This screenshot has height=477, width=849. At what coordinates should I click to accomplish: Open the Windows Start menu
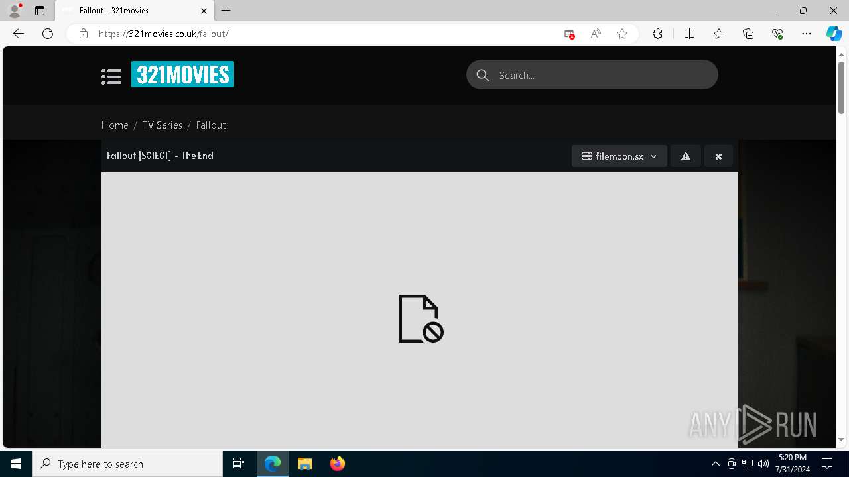tap(16, 464)
